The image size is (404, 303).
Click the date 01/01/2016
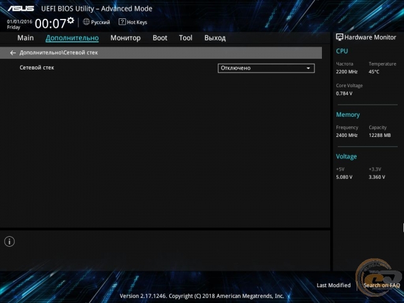coord(20,21)
